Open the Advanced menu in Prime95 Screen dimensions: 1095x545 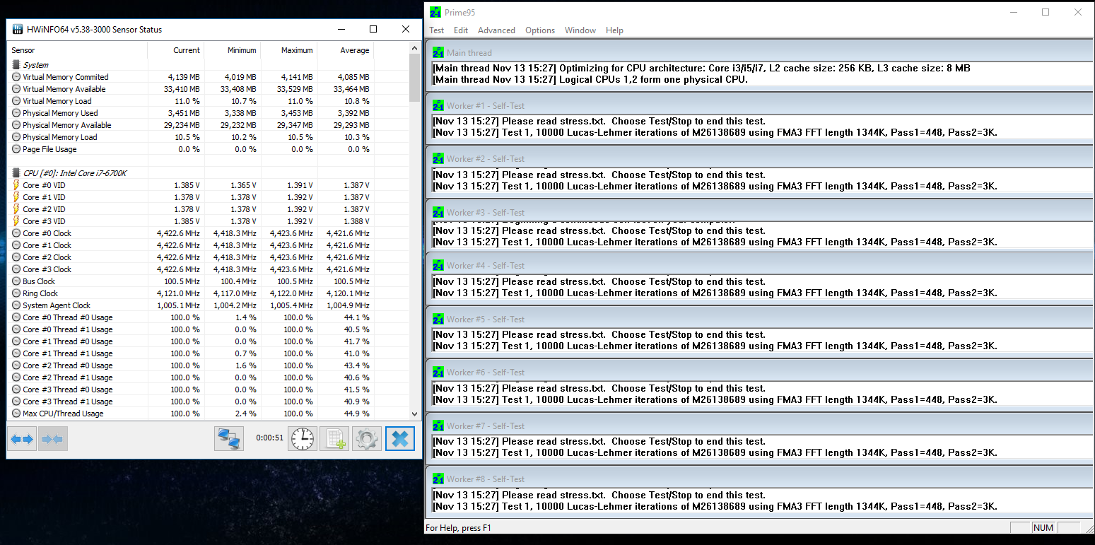tap(496, 30)
